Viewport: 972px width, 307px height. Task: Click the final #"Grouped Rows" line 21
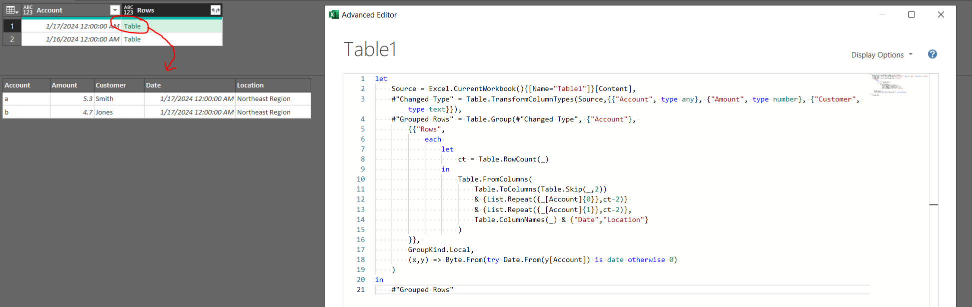point(422,289)
